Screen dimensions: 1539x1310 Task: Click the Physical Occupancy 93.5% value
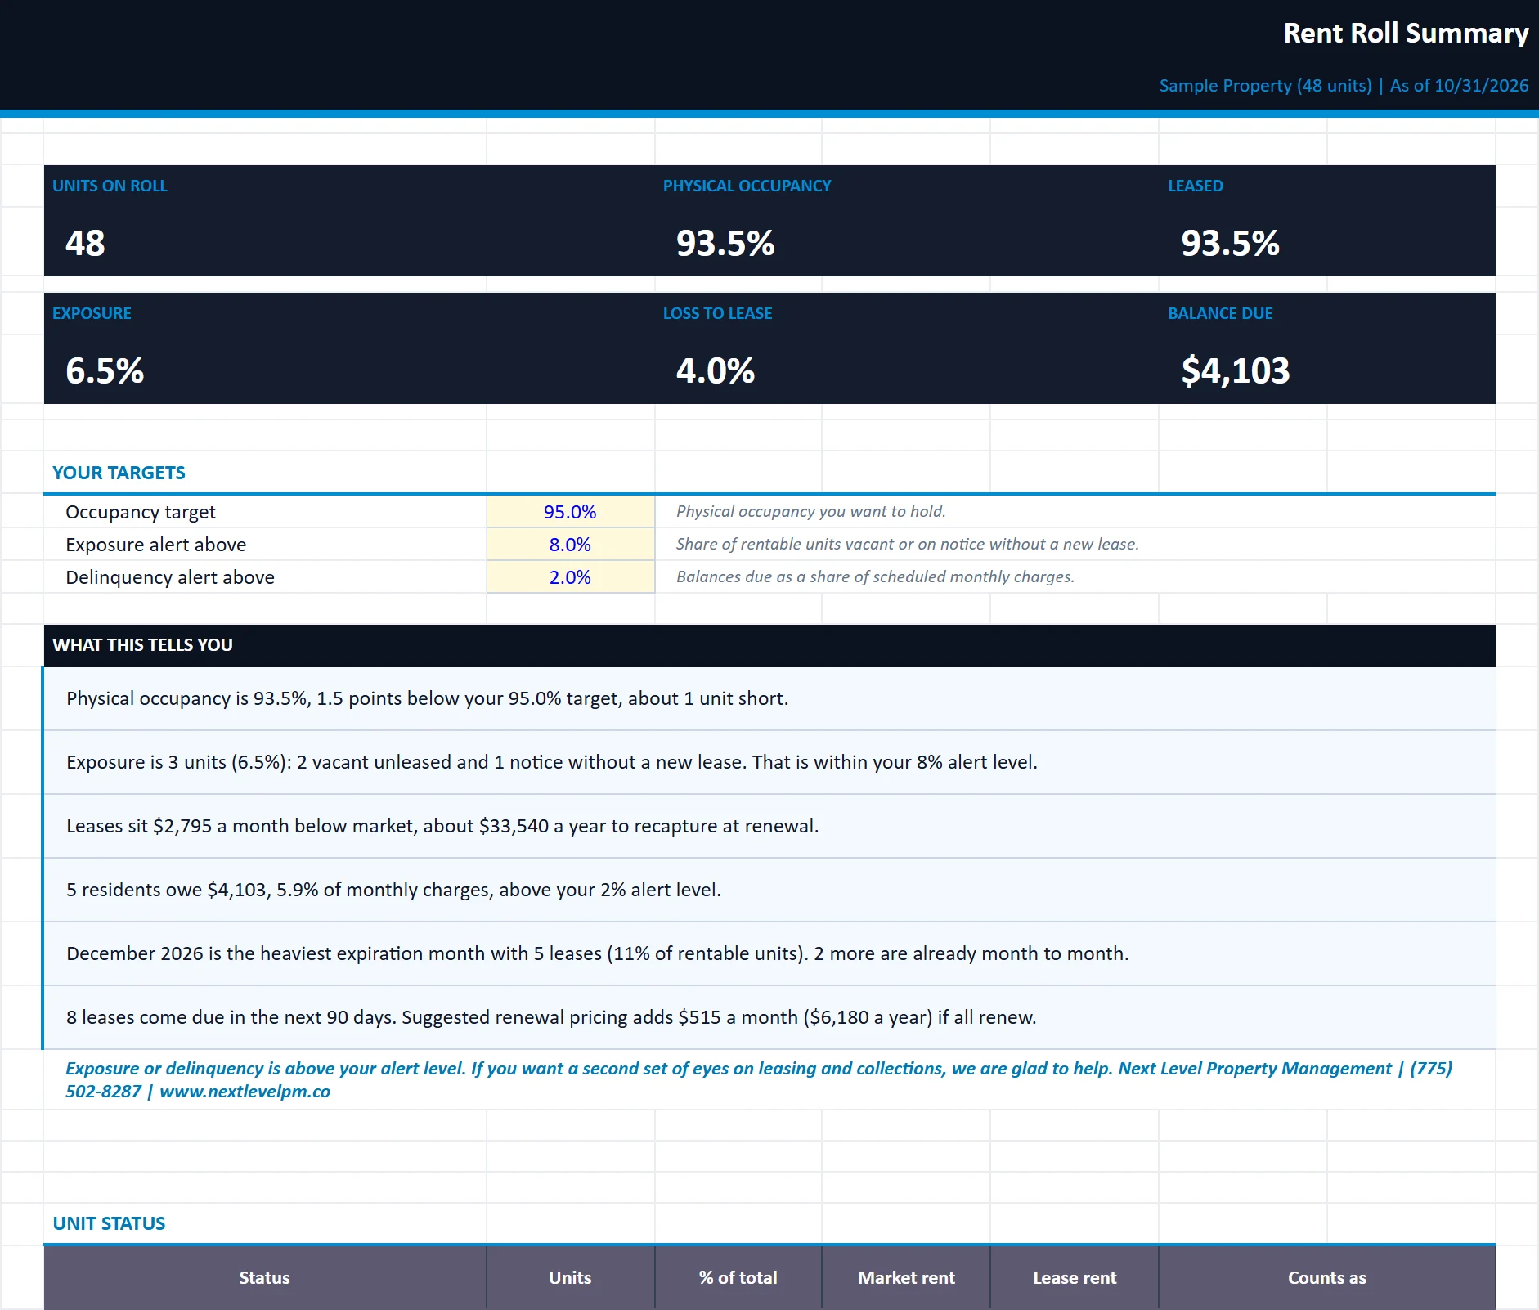[x=725, y=243]
